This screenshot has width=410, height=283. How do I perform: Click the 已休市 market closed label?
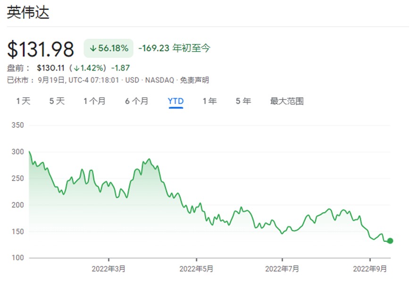coord(20,80)
